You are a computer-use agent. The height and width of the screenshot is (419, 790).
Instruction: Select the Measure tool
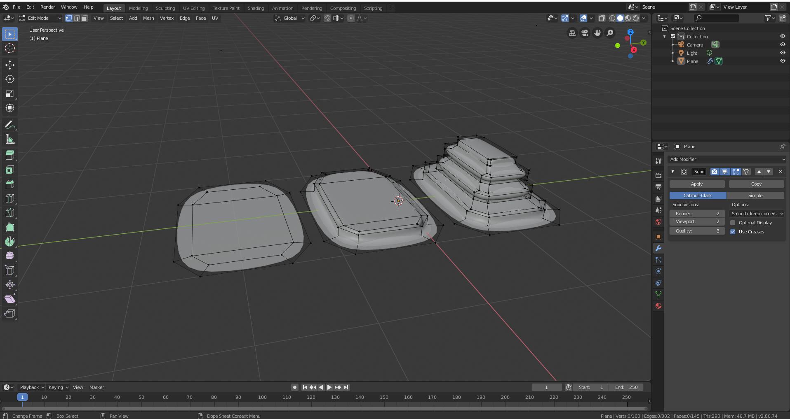click(x=10, y=140)
